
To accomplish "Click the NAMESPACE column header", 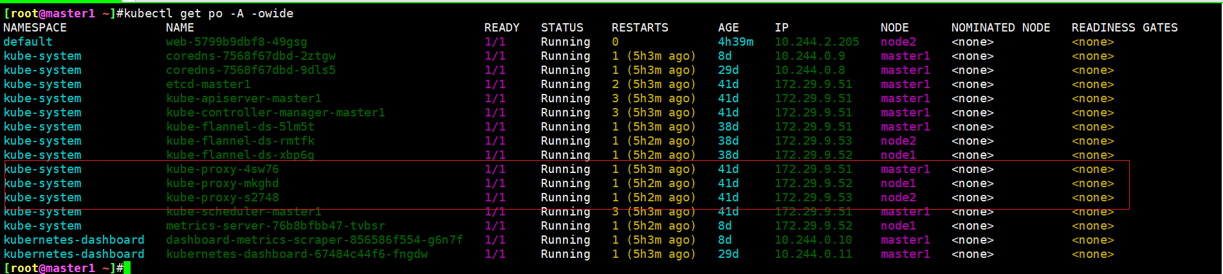I will [35, 28].
